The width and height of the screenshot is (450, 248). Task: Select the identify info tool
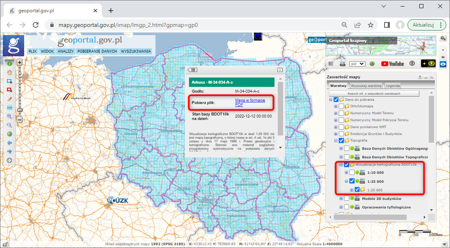tap(9, 64)
